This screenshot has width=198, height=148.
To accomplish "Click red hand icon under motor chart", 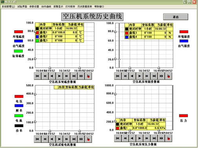I will [x=88, y=139].
